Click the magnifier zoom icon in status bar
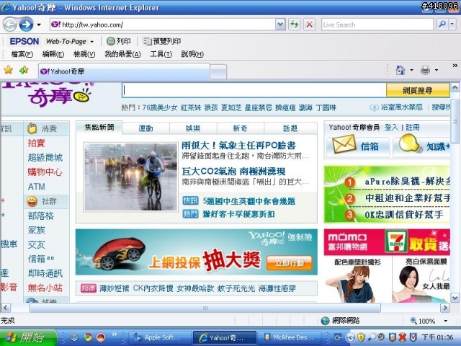 click(413, 320)
